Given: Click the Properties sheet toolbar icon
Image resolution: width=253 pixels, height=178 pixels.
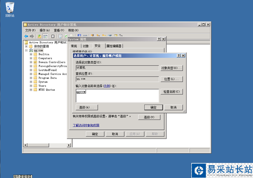Looking at the screenshot, I should 60,36.
